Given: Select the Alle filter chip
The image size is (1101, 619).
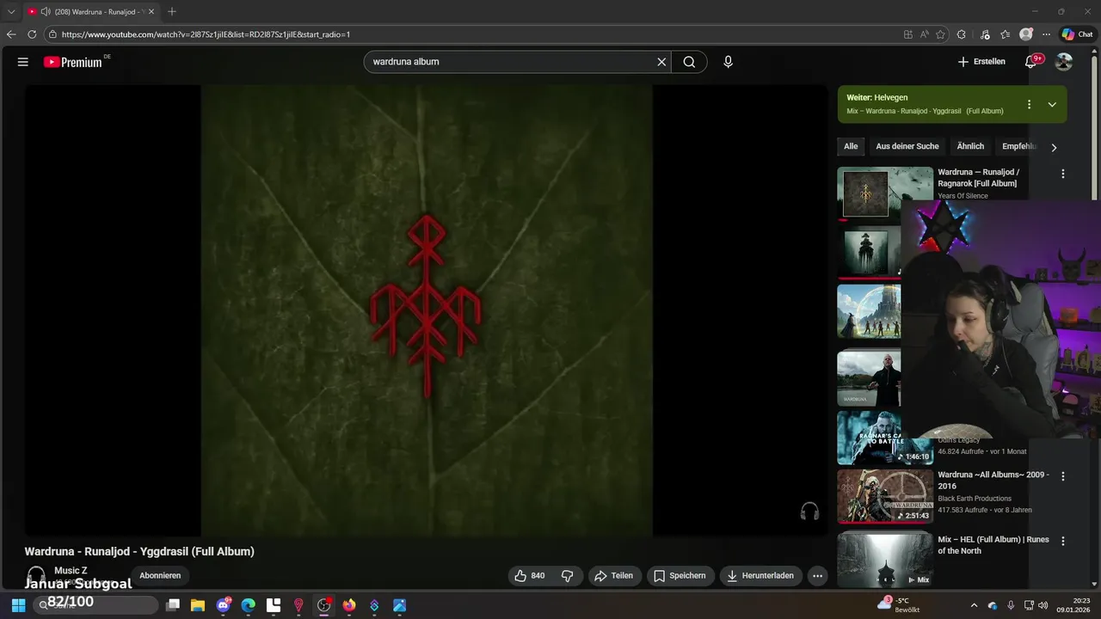Looking at the screenshot, I should [x=851, y=146].
